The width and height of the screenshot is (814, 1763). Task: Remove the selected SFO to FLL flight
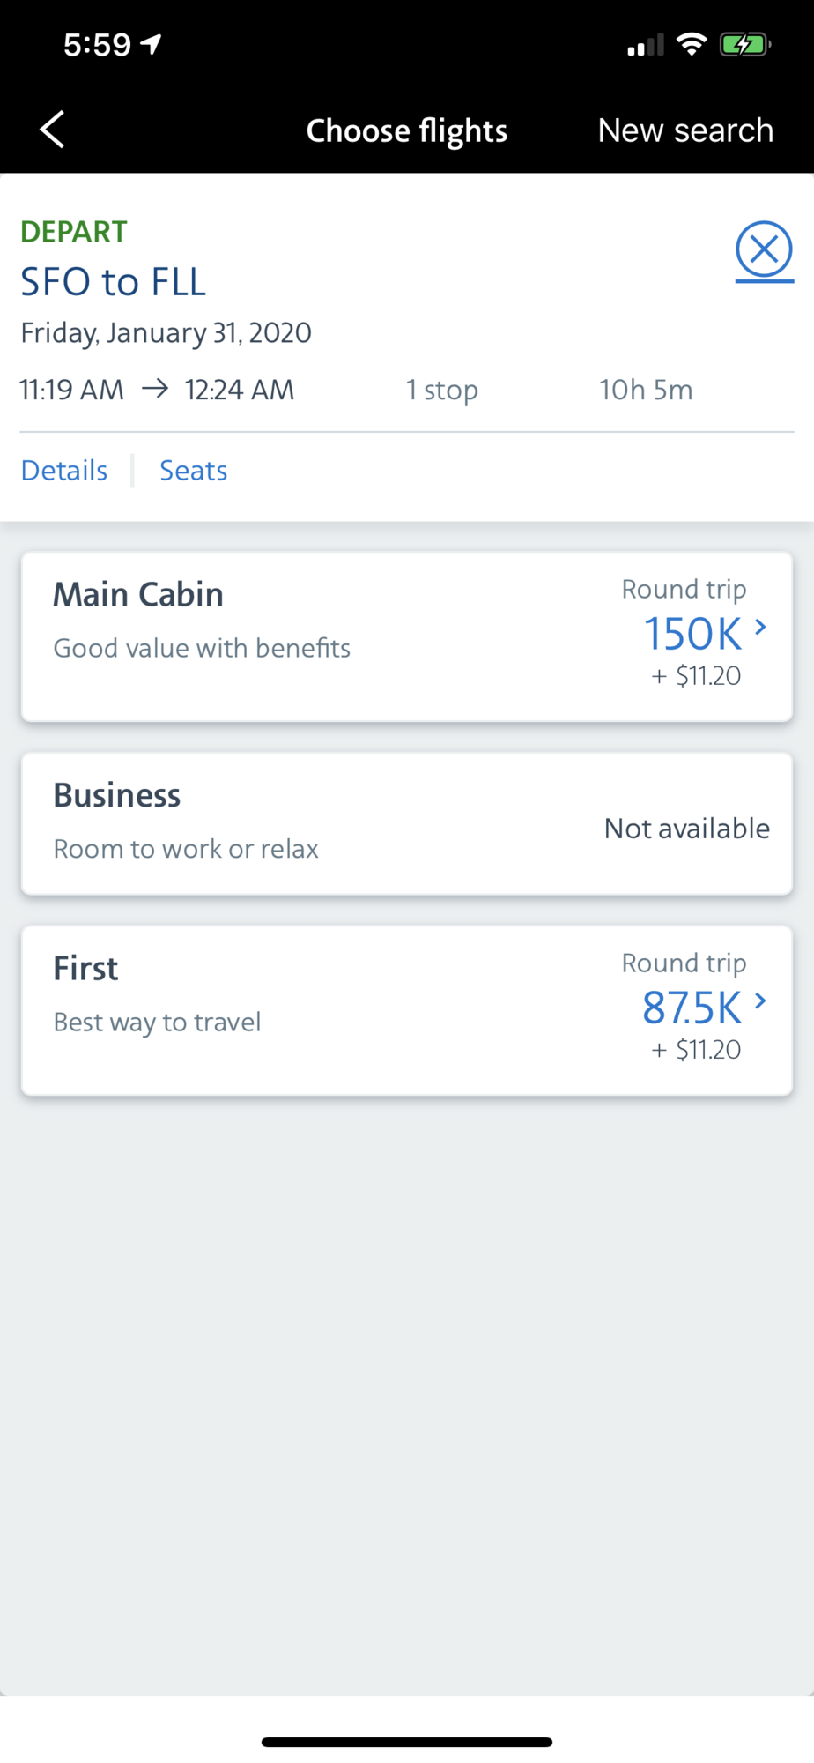click(x=764, y=250)
